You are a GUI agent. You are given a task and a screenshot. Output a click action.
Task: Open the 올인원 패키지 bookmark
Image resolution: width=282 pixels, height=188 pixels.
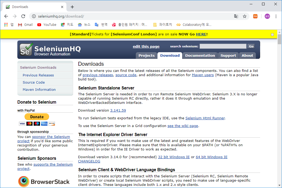[129, 24]
